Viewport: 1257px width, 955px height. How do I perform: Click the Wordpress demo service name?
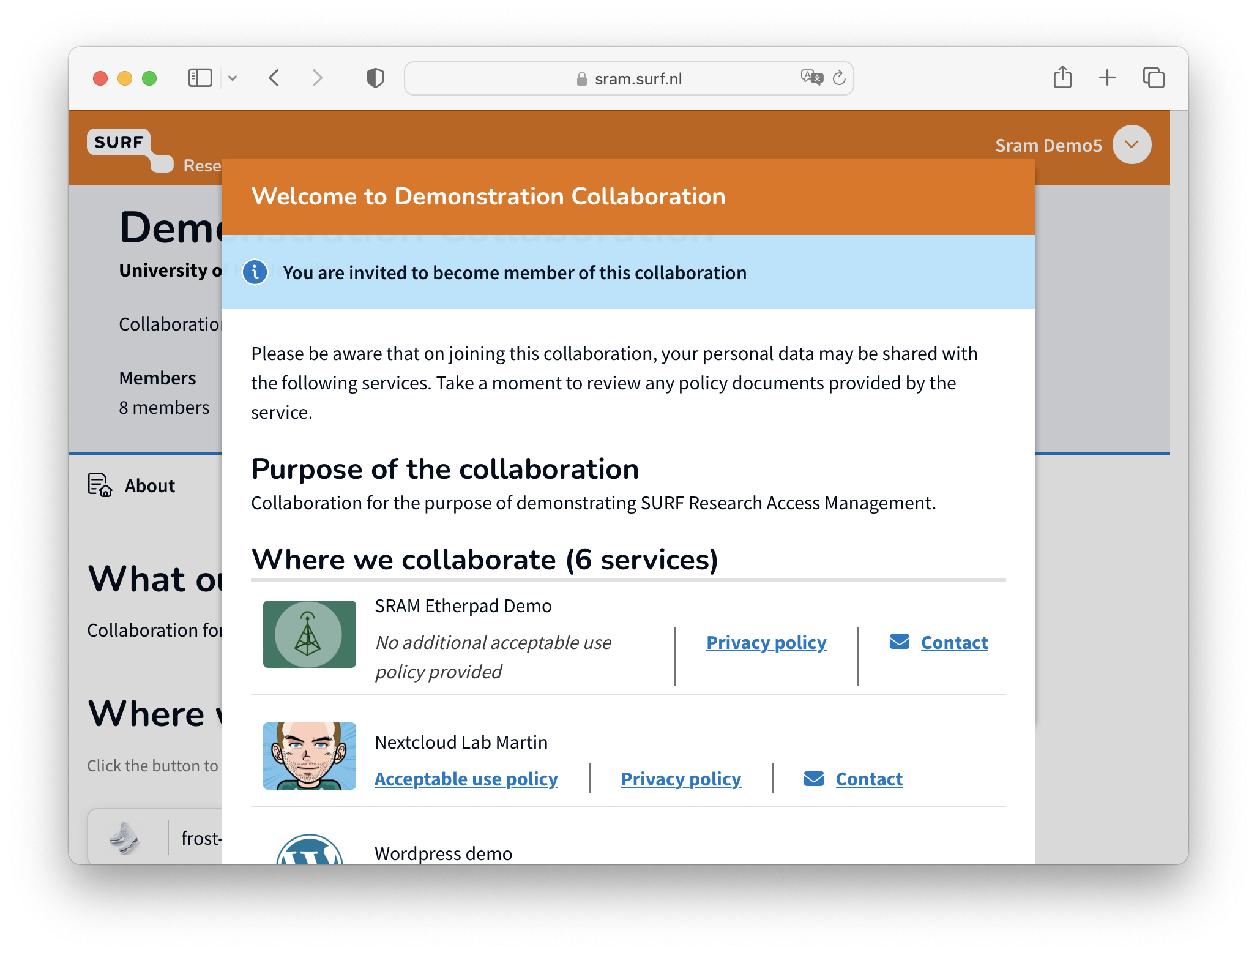443,853
